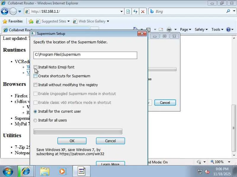
Task: Click the scrollbar up arrow
Action: [234, 38]
